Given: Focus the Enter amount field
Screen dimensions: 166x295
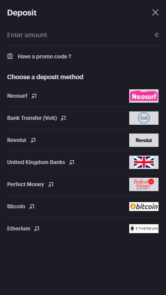Looking at the screenshot, I should (83, 35).
